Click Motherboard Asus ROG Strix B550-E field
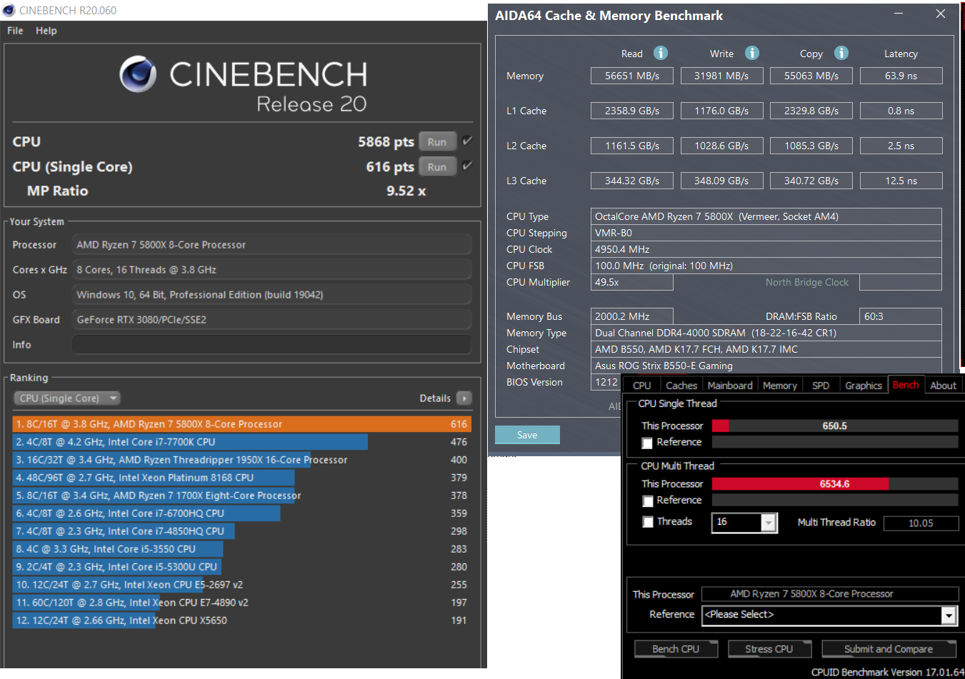This screenshot has height=679, width=965. coord(766,366)
